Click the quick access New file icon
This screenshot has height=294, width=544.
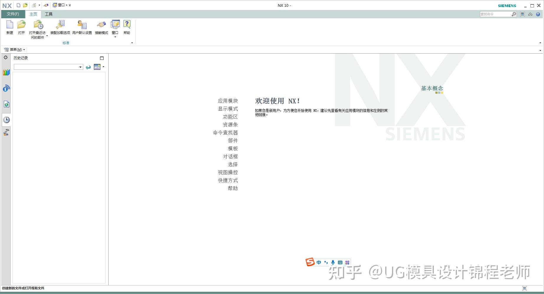coord(18,5)
